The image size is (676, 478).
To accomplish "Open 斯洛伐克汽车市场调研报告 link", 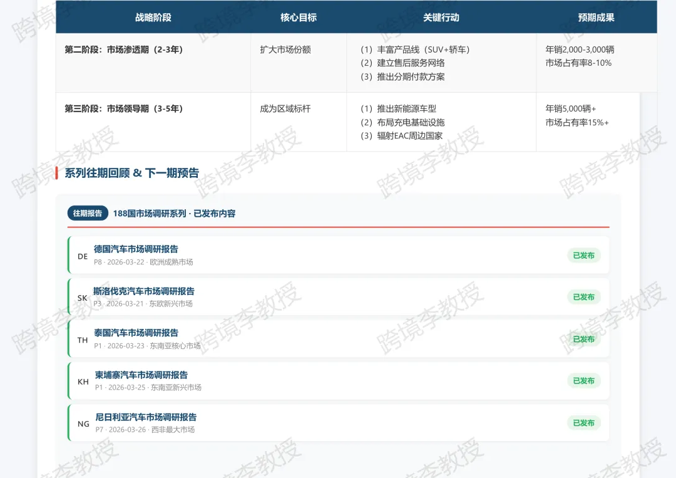I will (144, 291).
